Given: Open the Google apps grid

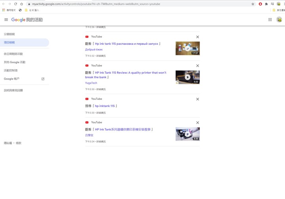Looking at the screenshot, I should coord(270,19).
